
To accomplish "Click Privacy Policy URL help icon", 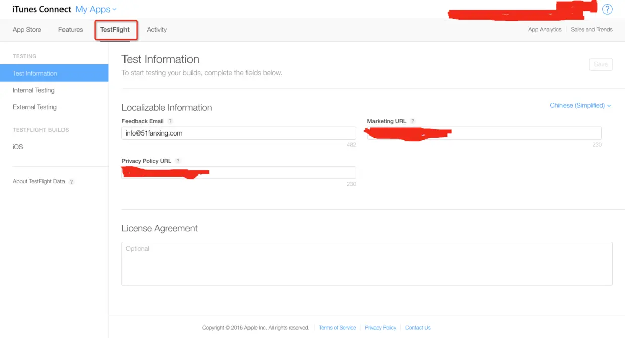I will (178, 161).
